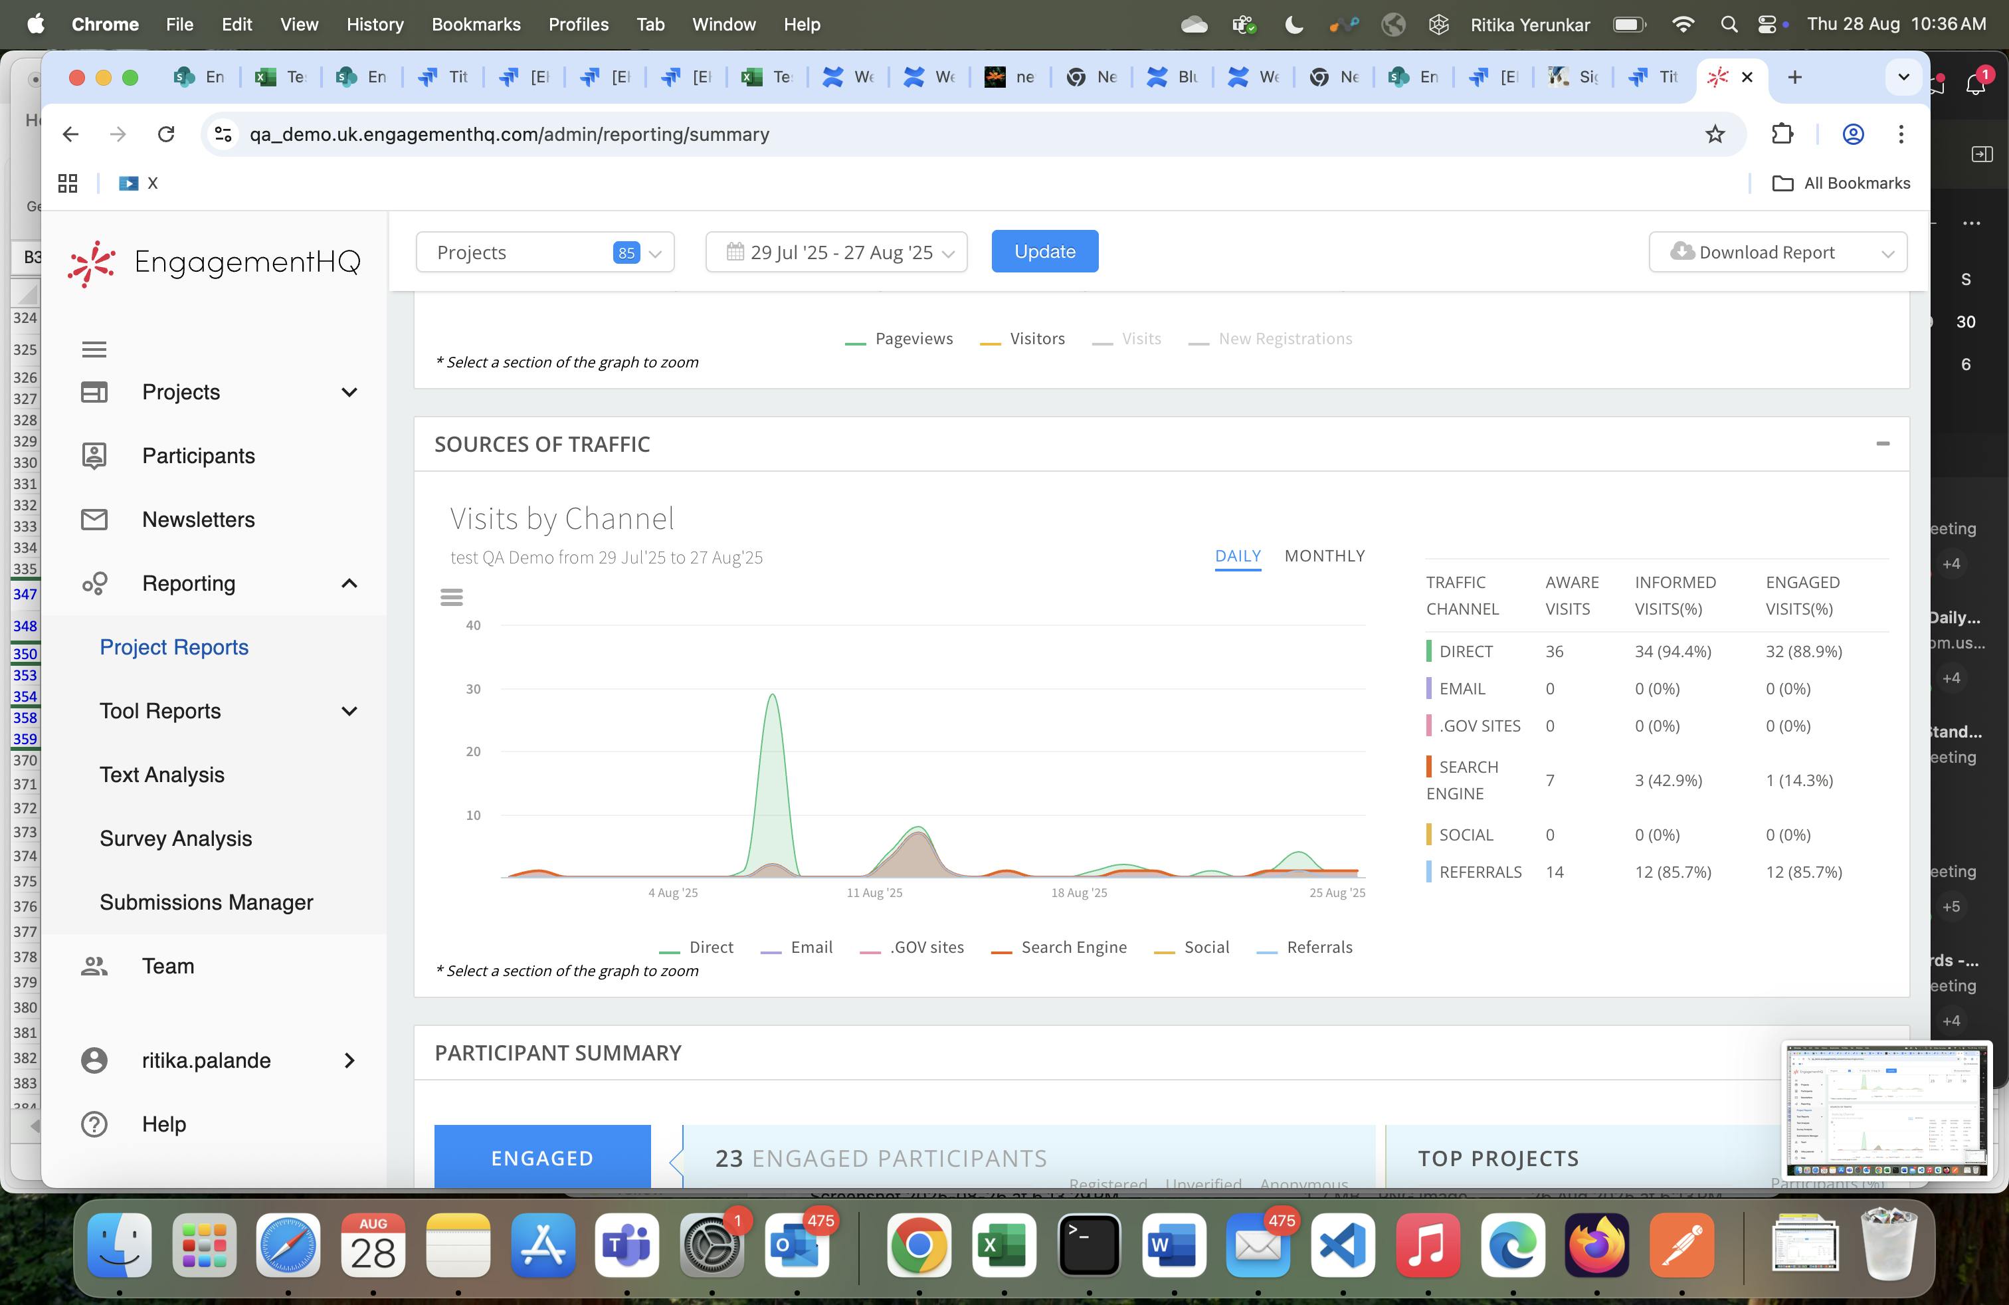This screenshot has width=2009, height=1305.
Task: Open Chrome extensions puzzle icon
Action: [x=1782, y=134]
